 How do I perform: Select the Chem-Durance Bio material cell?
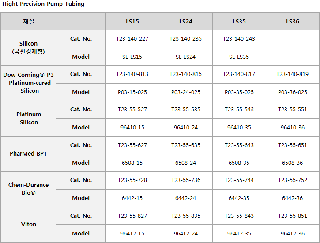coord(29,189)
